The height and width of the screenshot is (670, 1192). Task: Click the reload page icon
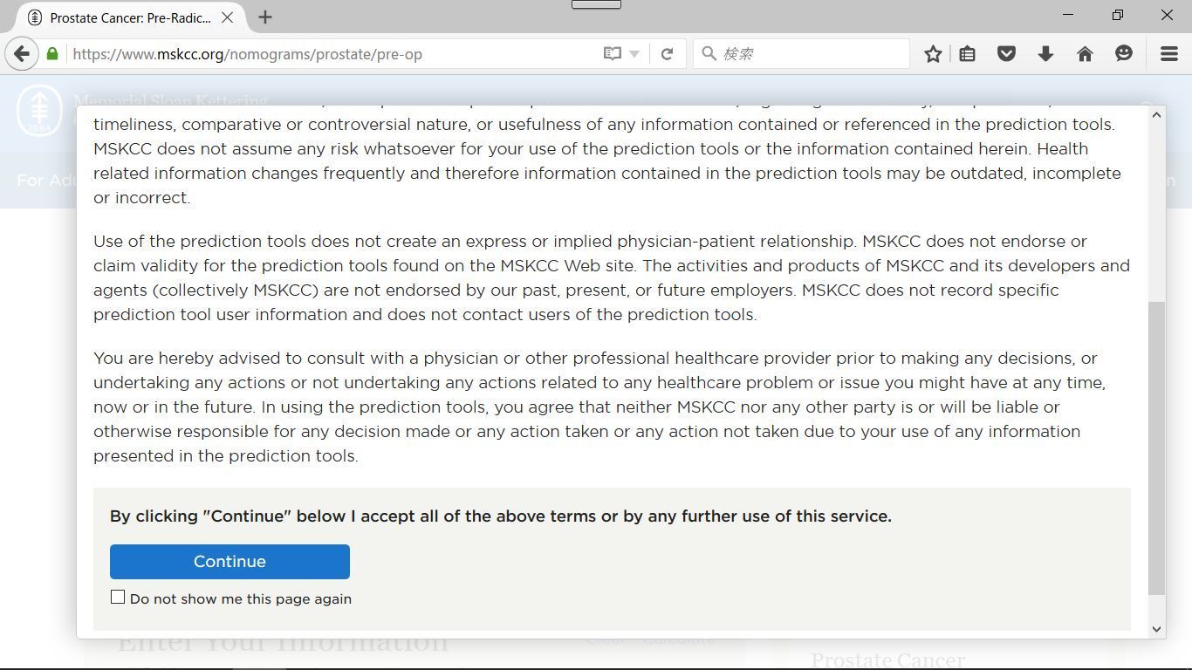click(667, 54)
